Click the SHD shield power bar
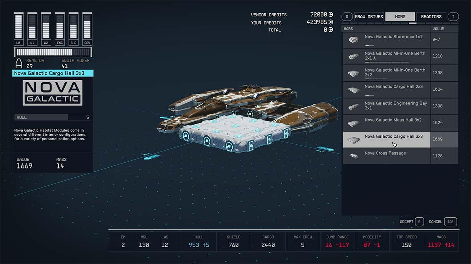Screen dimensions: 471x264 (73, 29)
